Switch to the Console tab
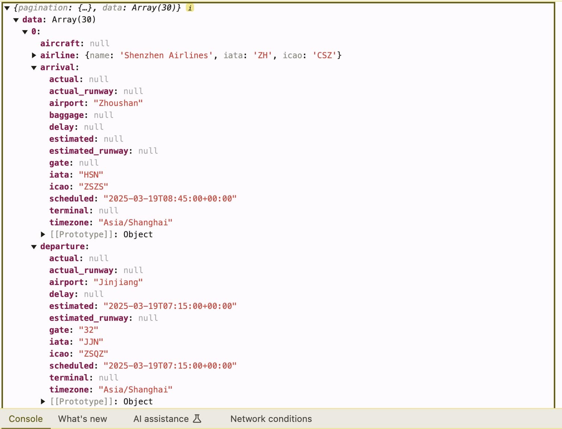 [25, 419]
